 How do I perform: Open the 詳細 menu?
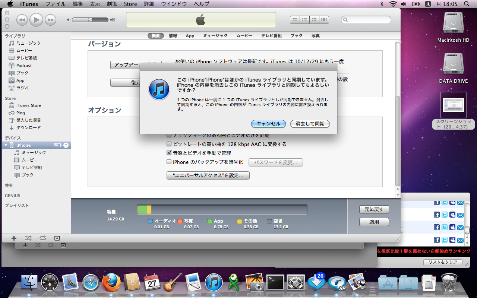149,4
